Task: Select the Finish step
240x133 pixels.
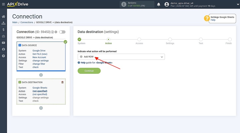Action: pos(230,39)
